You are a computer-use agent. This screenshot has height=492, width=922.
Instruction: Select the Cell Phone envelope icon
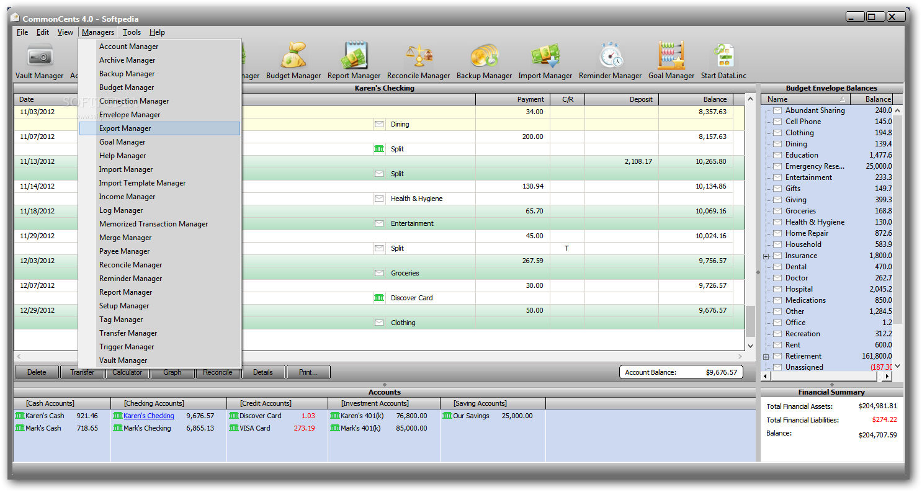pos(777,122)
